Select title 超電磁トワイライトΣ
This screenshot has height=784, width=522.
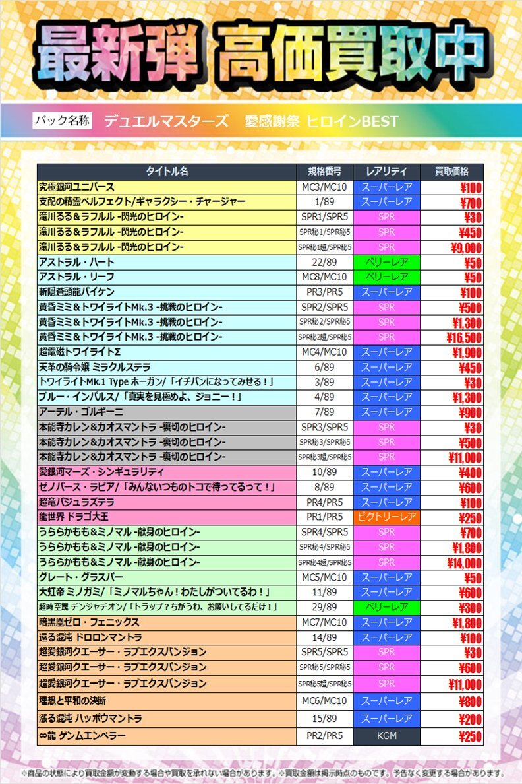point(80,352)
